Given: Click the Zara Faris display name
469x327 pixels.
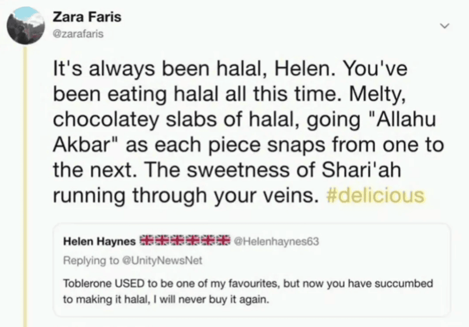Looking at the screenshot, I should (x=87, y=17).
